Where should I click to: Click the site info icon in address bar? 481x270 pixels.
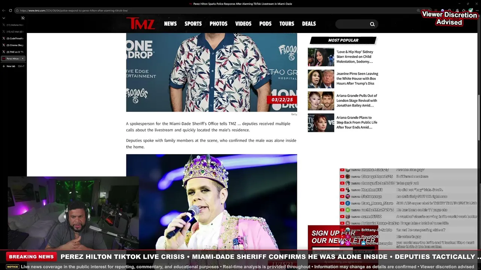click(17, 10)
